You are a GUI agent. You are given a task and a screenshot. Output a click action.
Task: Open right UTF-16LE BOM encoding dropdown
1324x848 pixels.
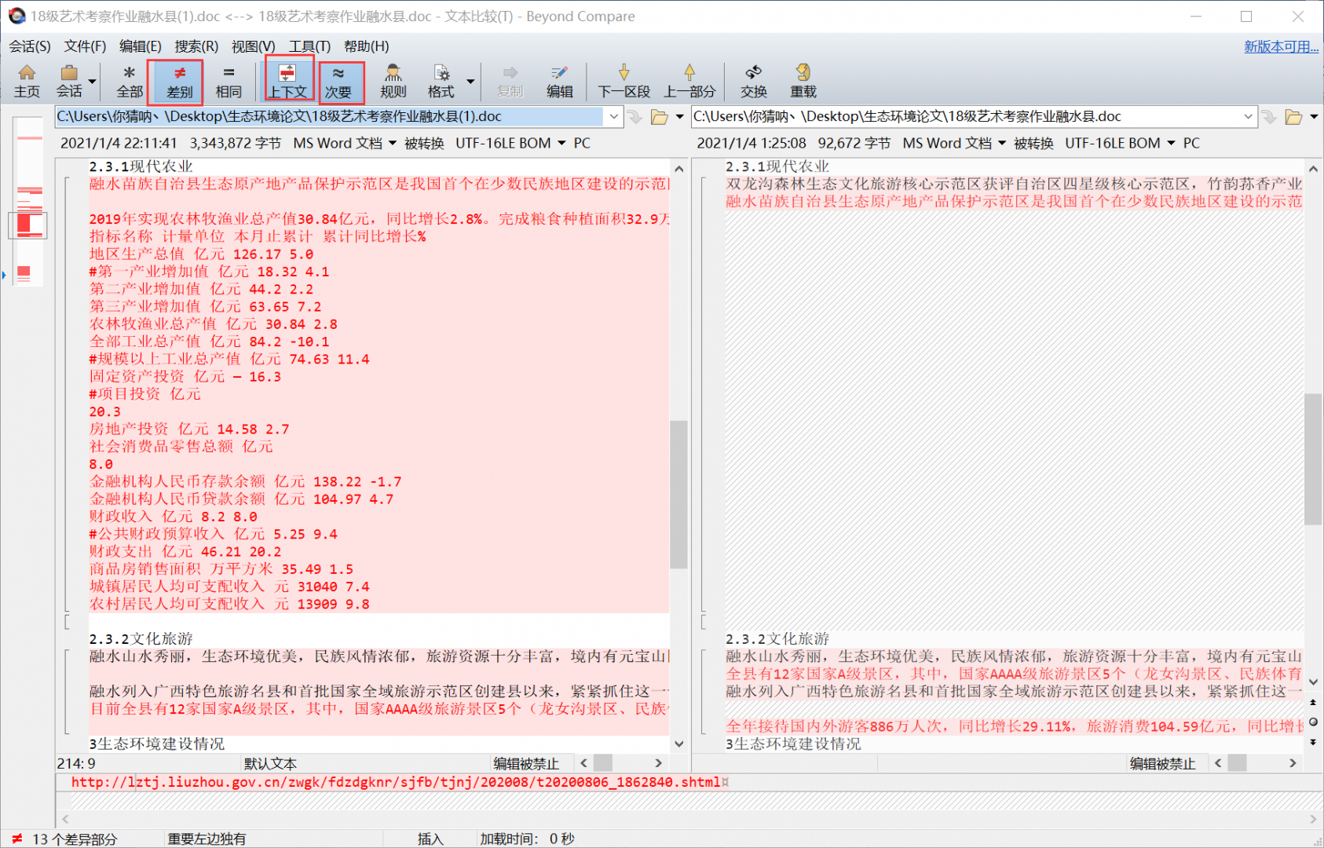point(1120,143)
